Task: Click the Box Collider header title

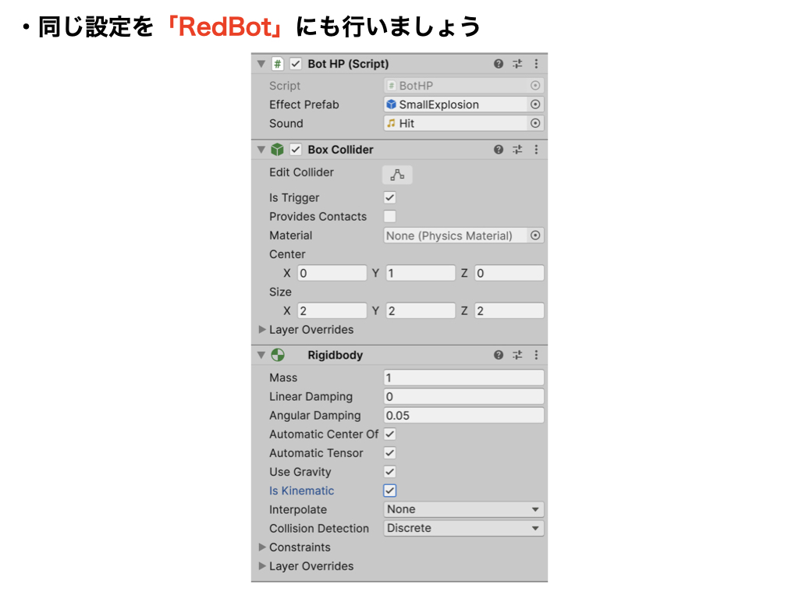Action: [340, 149]
